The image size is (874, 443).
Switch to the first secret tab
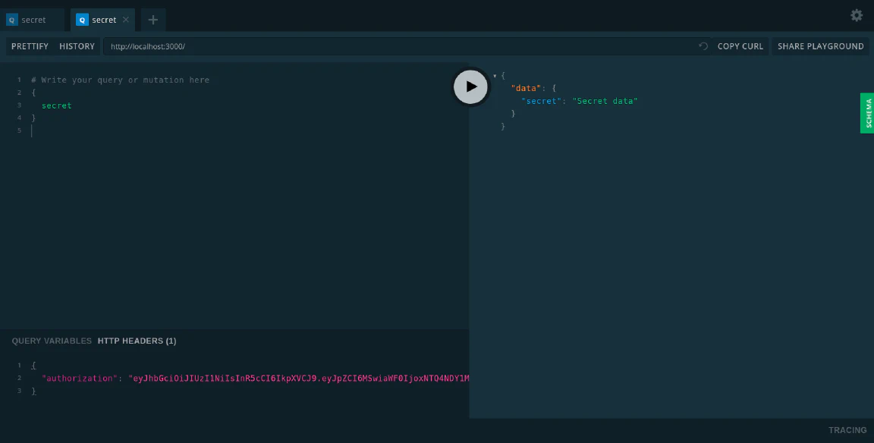point(33,20)
